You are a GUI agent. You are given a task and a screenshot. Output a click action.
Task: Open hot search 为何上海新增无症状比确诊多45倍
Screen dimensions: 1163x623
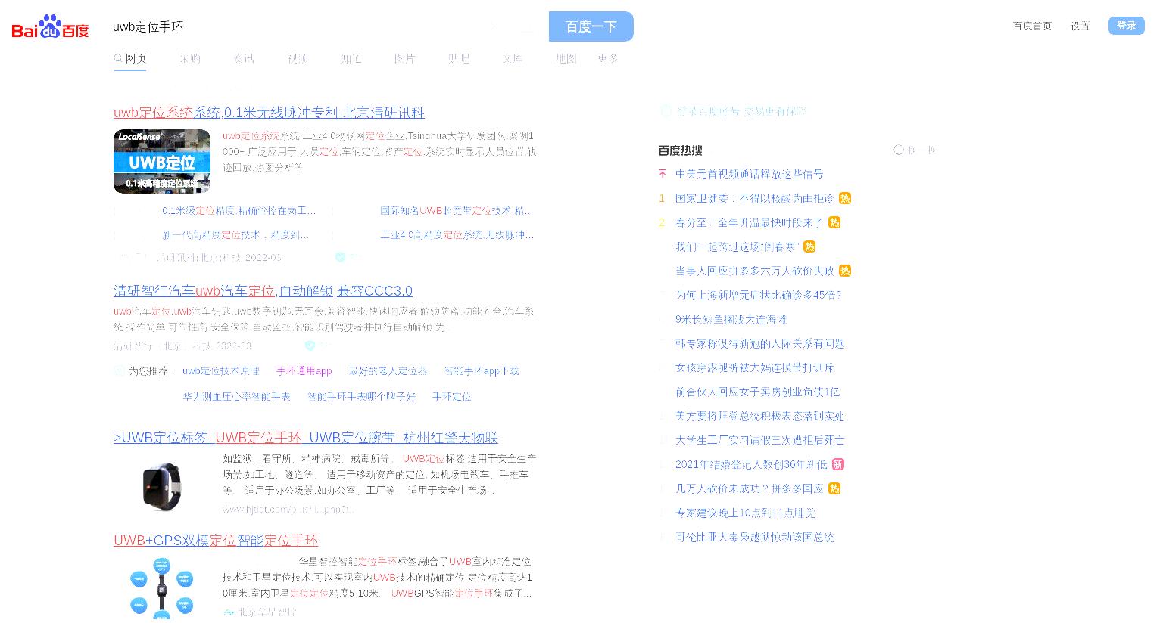(x=759, y=295)
